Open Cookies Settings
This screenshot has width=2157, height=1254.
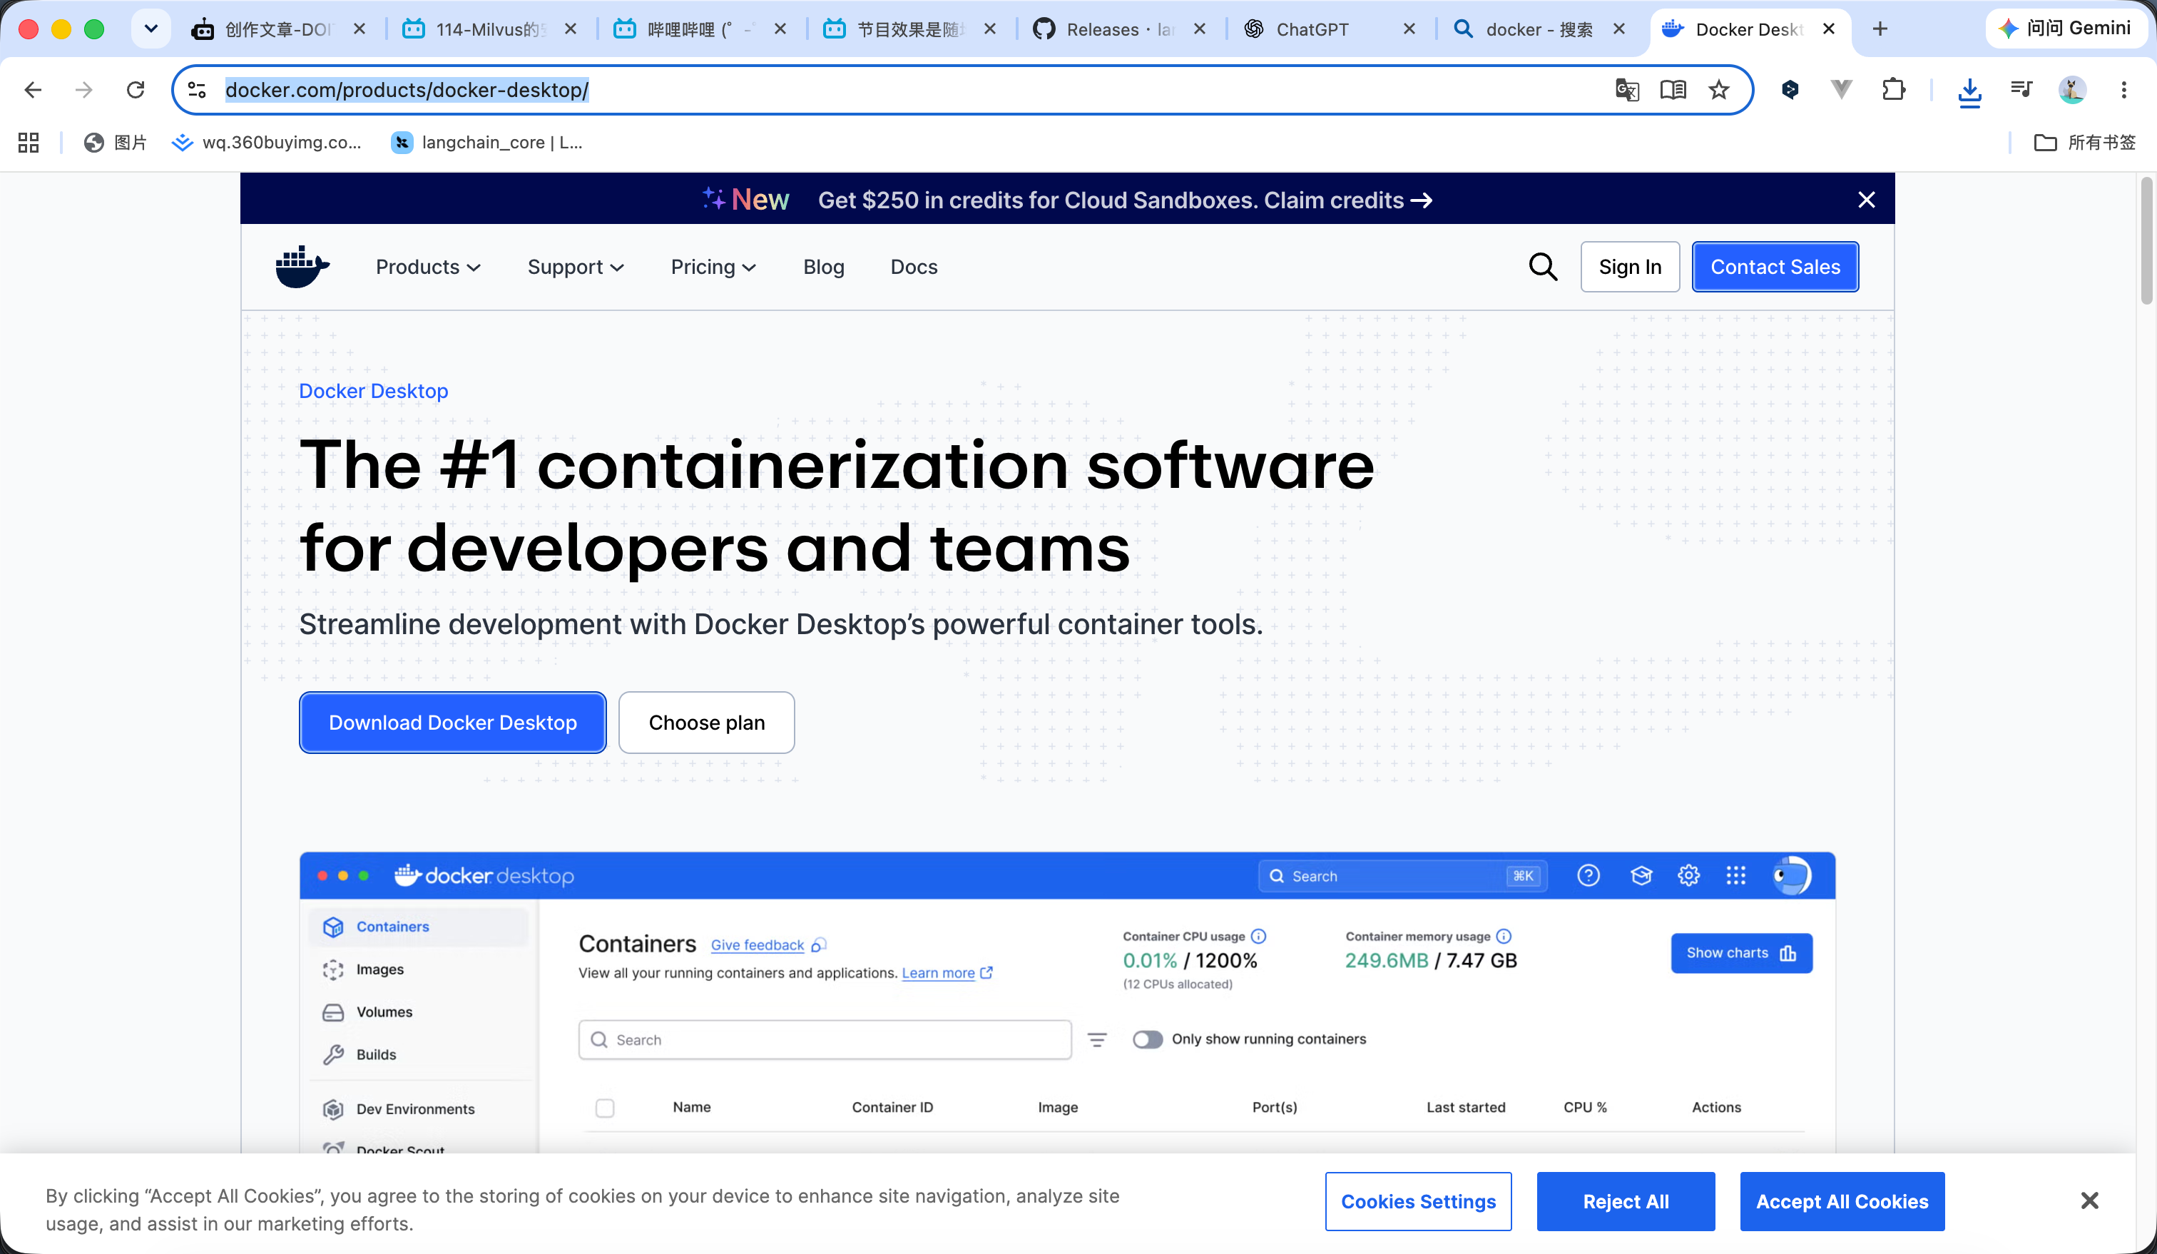pyautogui.click(x=1418, y=1201)
